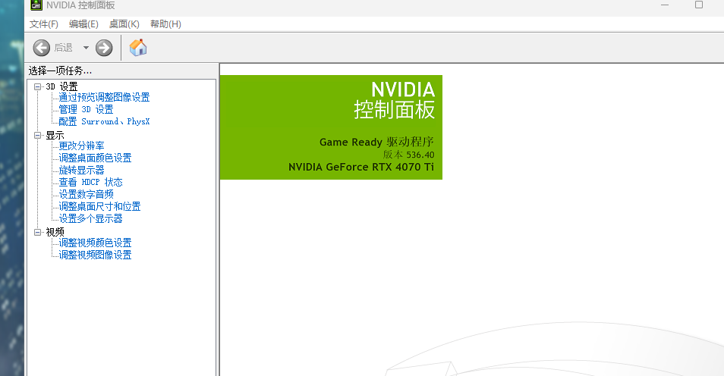Select the 显示 category label
Image resolution: width=724 pixels, height=376 pixels.
[55, 135]
